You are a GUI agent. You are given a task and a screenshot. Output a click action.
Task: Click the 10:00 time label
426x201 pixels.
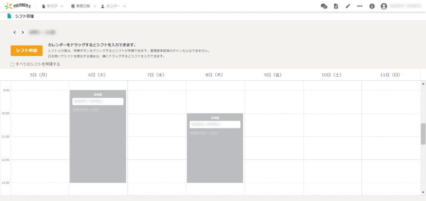[5, 114]
